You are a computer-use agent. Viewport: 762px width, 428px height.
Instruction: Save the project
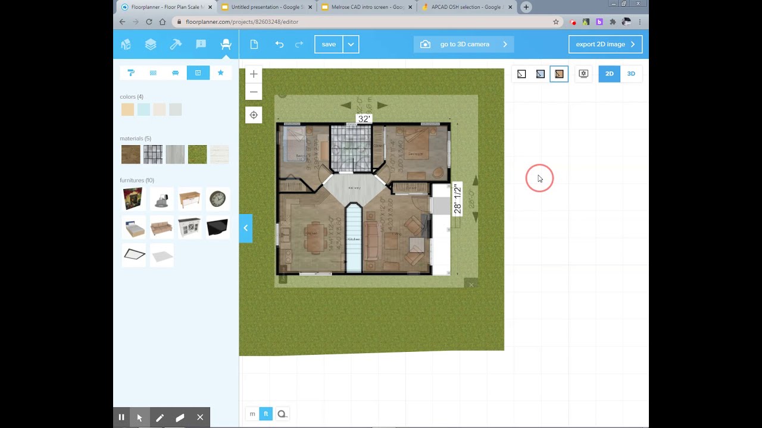pos(329,45)
